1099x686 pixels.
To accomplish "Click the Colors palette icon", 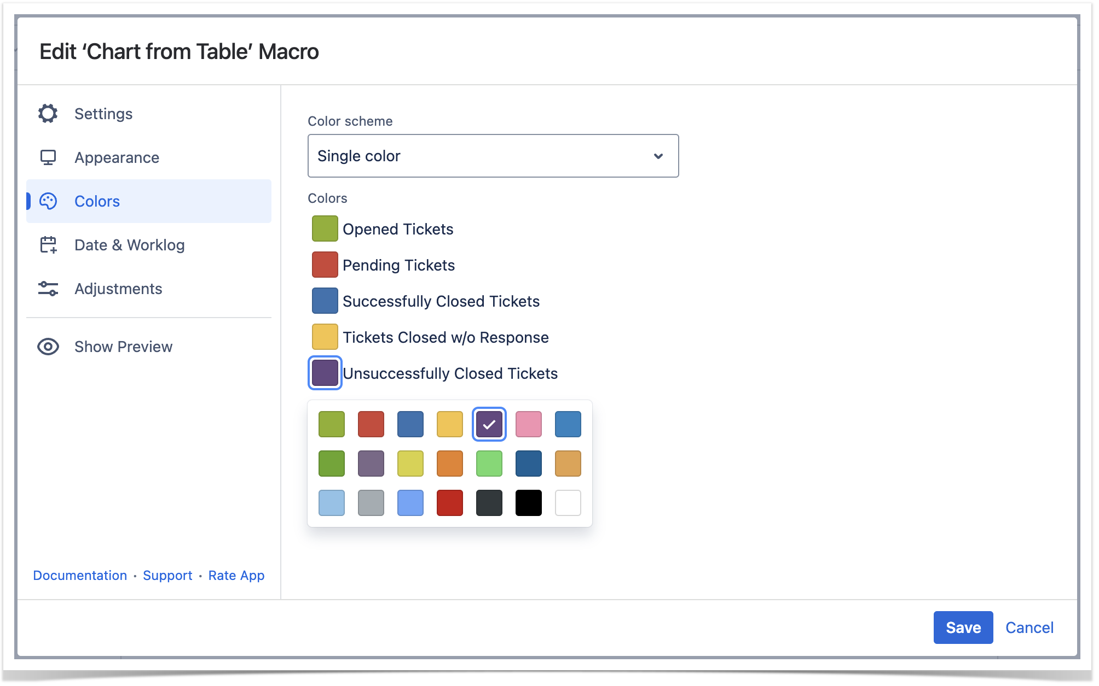I will [x=48, y=201].
